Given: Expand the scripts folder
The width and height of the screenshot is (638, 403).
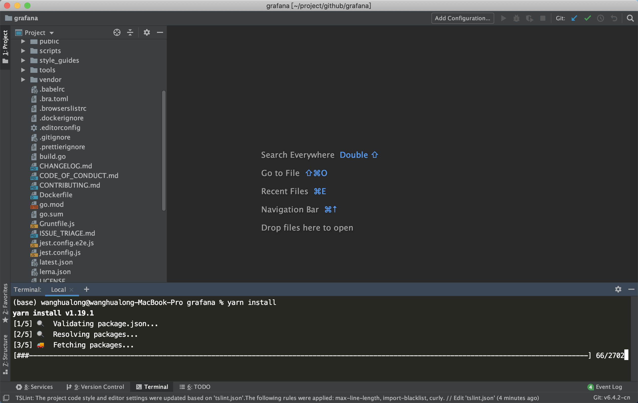Looking at the screenshot, I should (23, 51).
